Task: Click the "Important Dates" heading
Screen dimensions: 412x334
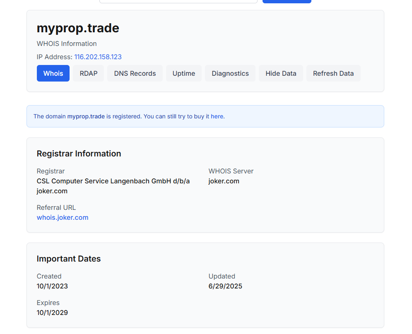Action: pos(69,259)
